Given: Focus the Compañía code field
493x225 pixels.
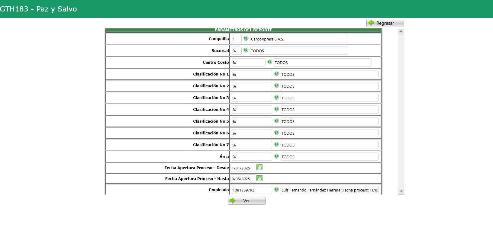Looking at the screenshot, I should [x=237, y=39].
